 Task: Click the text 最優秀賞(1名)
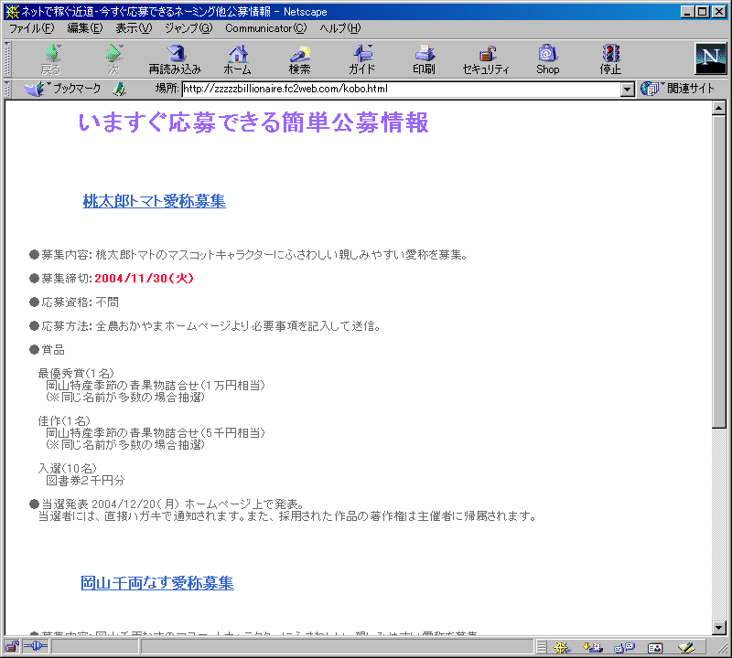tap(76, 374)
